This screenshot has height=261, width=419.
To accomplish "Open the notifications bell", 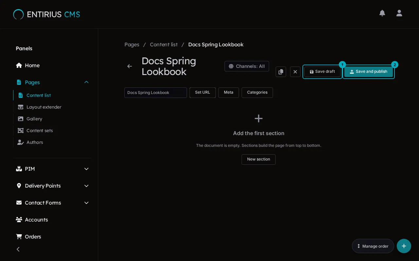I will tap(382, 13).
